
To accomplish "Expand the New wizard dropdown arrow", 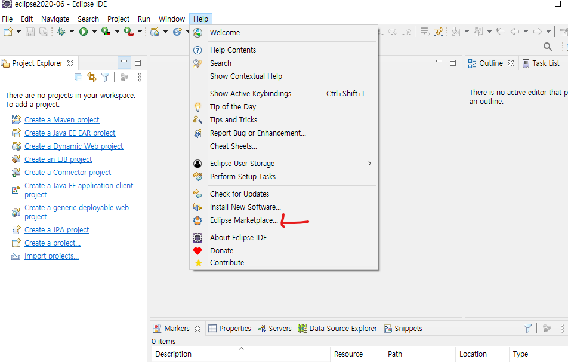I will click(18, 32).
